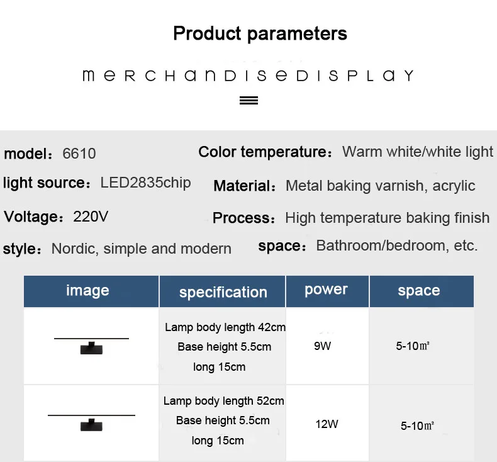
Task: Click the "image" column header
Action: pos(91,291)
